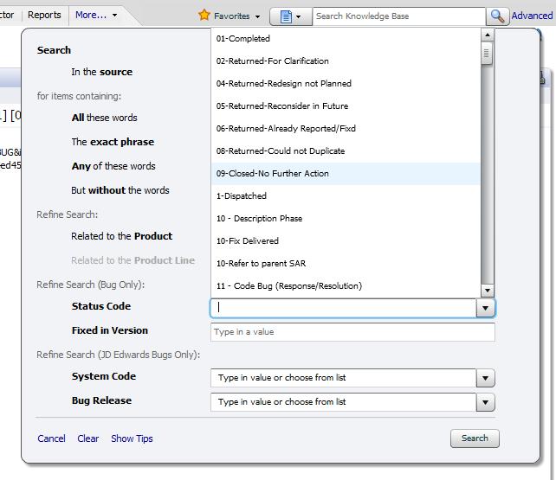Choose 01-Completed from the status list
Screen dimensions: 556x480
tap(243, 39)
